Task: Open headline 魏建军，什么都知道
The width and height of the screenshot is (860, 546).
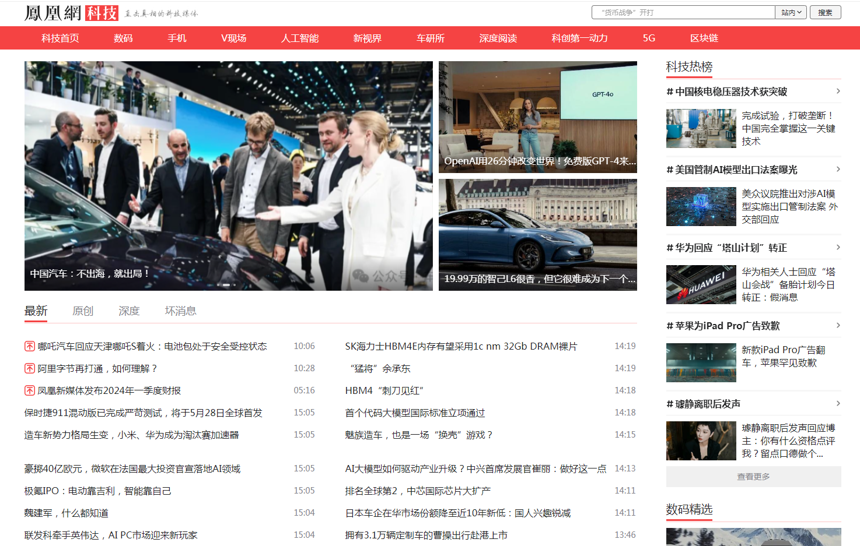Action: (67, 513)
